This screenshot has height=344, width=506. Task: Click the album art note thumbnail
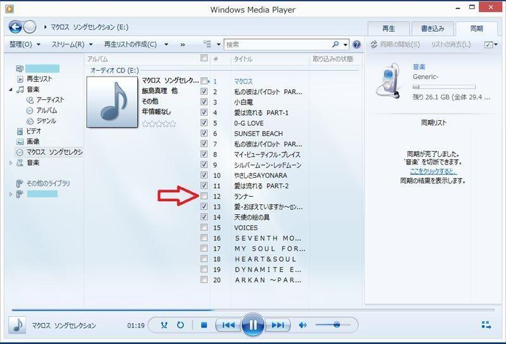point(112,102)
